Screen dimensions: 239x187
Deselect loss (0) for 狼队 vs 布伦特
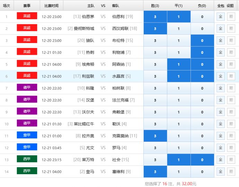click(202, 41)
